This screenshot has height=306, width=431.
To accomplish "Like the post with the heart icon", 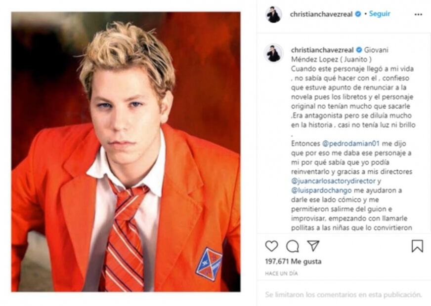I will pyautogui.click(x=271, y=246).
